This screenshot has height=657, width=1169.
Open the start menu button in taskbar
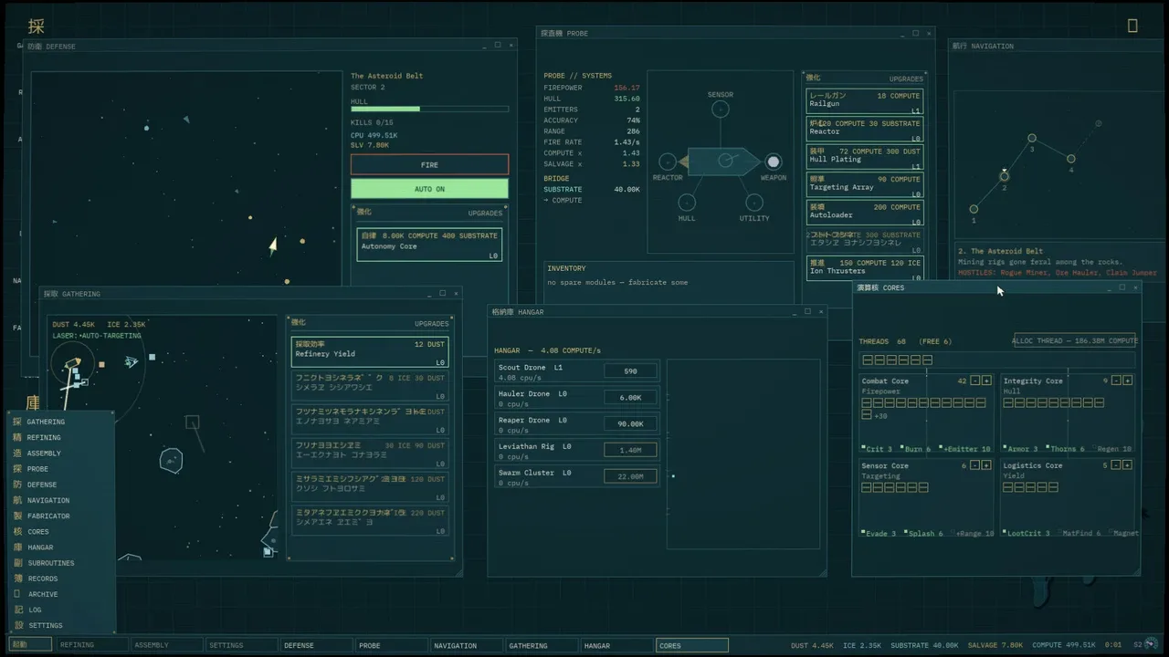click(31, 645)
